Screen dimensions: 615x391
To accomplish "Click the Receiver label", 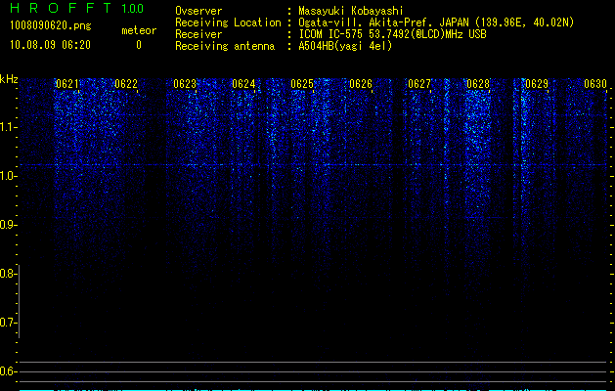I will 198,34.
